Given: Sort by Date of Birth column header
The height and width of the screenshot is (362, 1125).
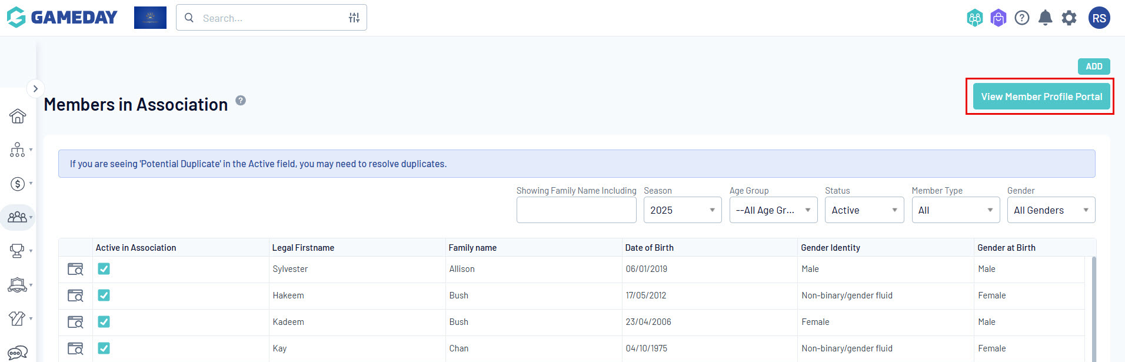Looking at the screenshot, I should click(x=649, y=248).
